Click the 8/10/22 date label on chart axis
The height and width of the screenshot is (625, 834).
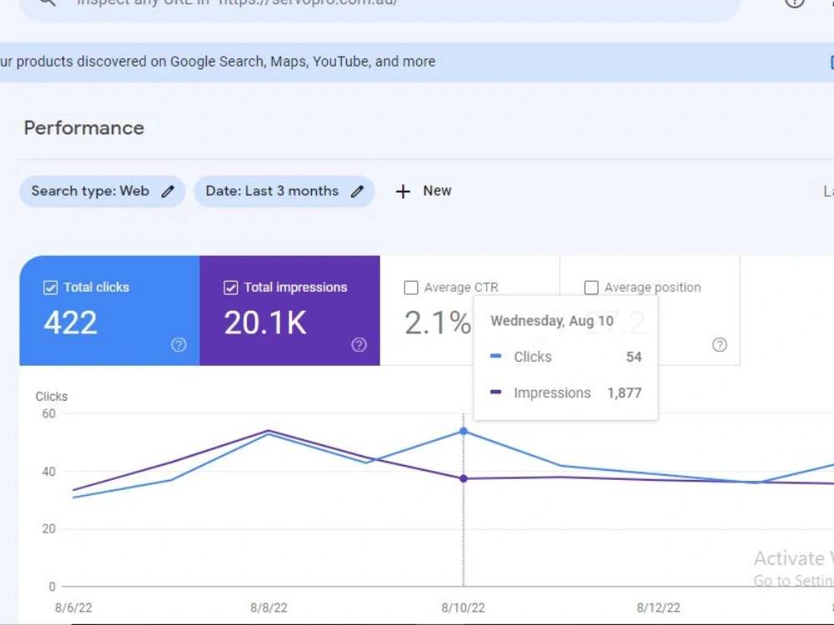click(463, 607)
